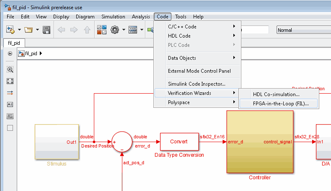Select the Zoom tool in palette
This screenshot has height=191, width=331.
point(10,69)
